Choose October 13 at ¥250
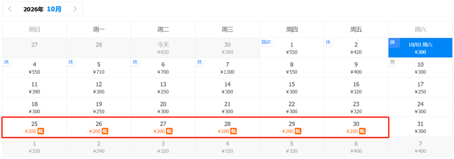454x159 pixels. pos(163,87)
